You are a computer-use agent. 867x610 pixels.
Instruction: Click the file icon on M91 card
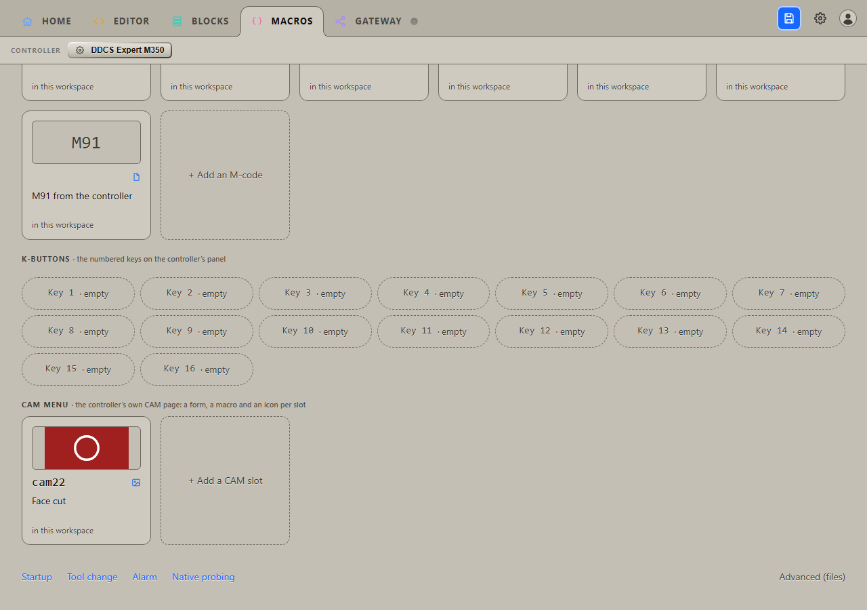click(136, 177)
